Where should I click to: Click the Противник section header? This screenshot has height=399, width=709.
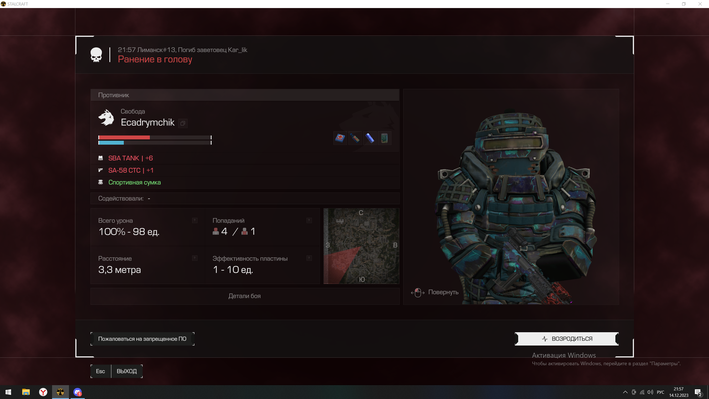click(x=245, y=95)
